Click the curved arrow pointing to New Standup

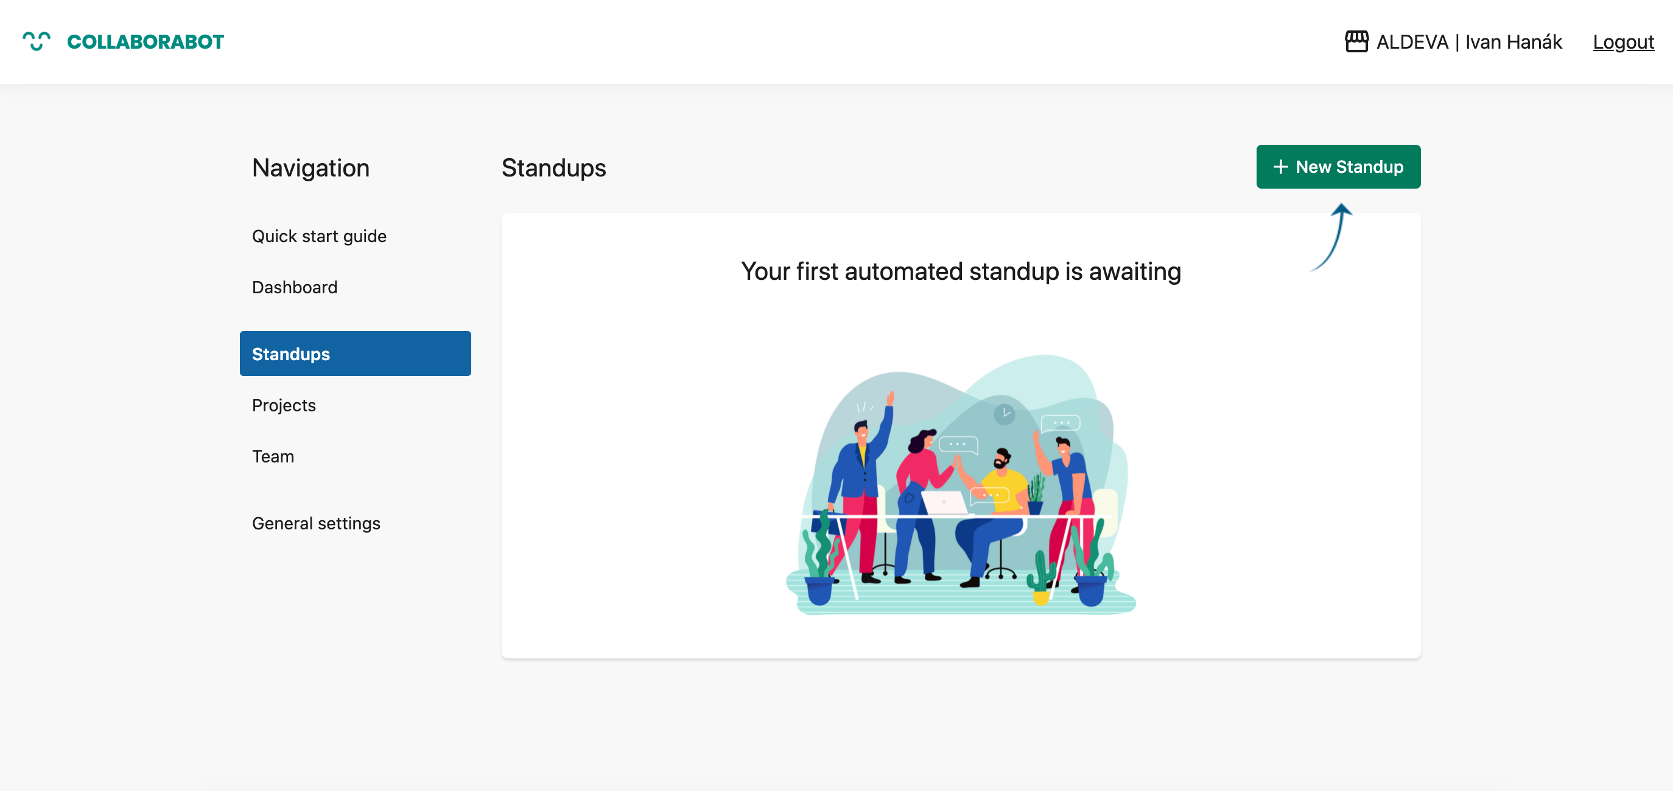tap(1331, 237)
